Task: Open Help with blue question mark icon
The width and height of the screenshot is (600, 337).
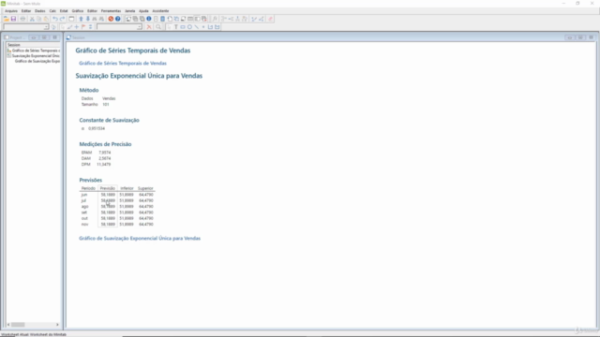Action: tap(118, 19)
